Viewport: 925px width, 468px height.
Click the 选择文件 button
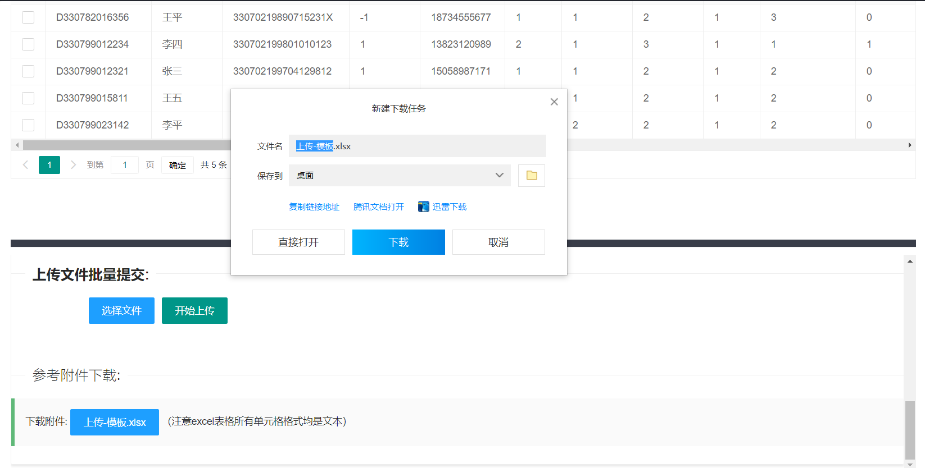121,310
